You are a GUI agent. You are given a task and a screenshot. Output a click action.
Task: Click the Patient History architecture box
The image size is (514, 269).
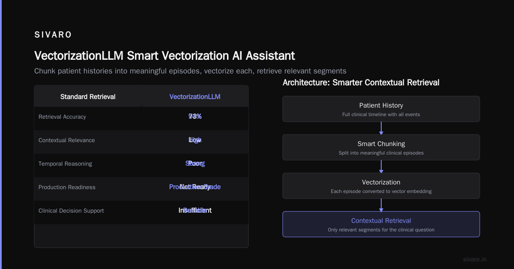[x=381, y=109]
